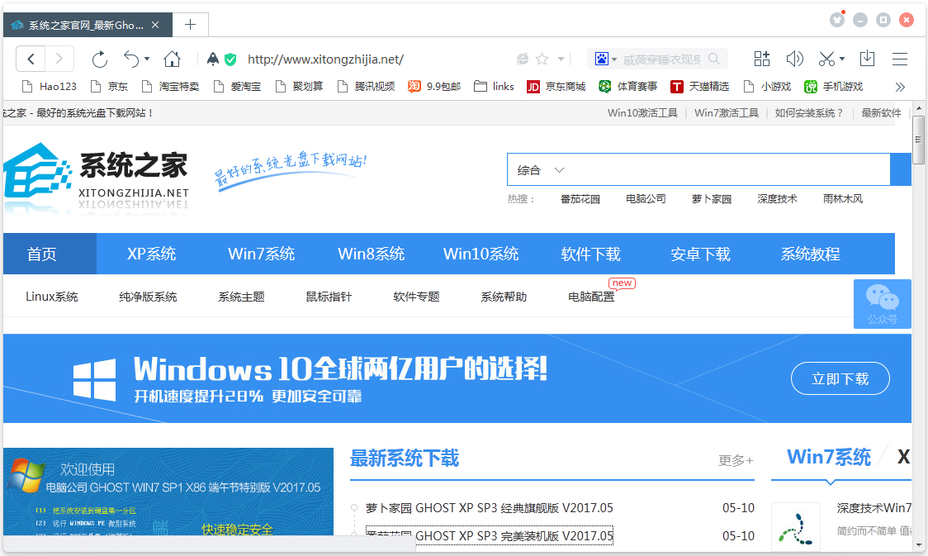Select the Win8系统 navigation item
The height and width of the screenshot is (556, 928).
tap(371, 254)
